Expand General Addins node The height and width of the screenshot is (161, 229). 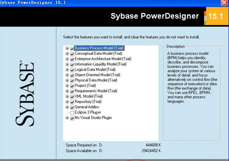[67, 107]
